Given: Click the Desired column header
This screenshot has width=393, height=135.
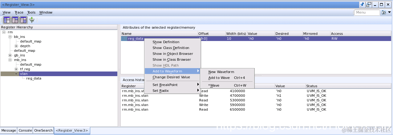Looking at the screenshot, I should pos(288,34).
